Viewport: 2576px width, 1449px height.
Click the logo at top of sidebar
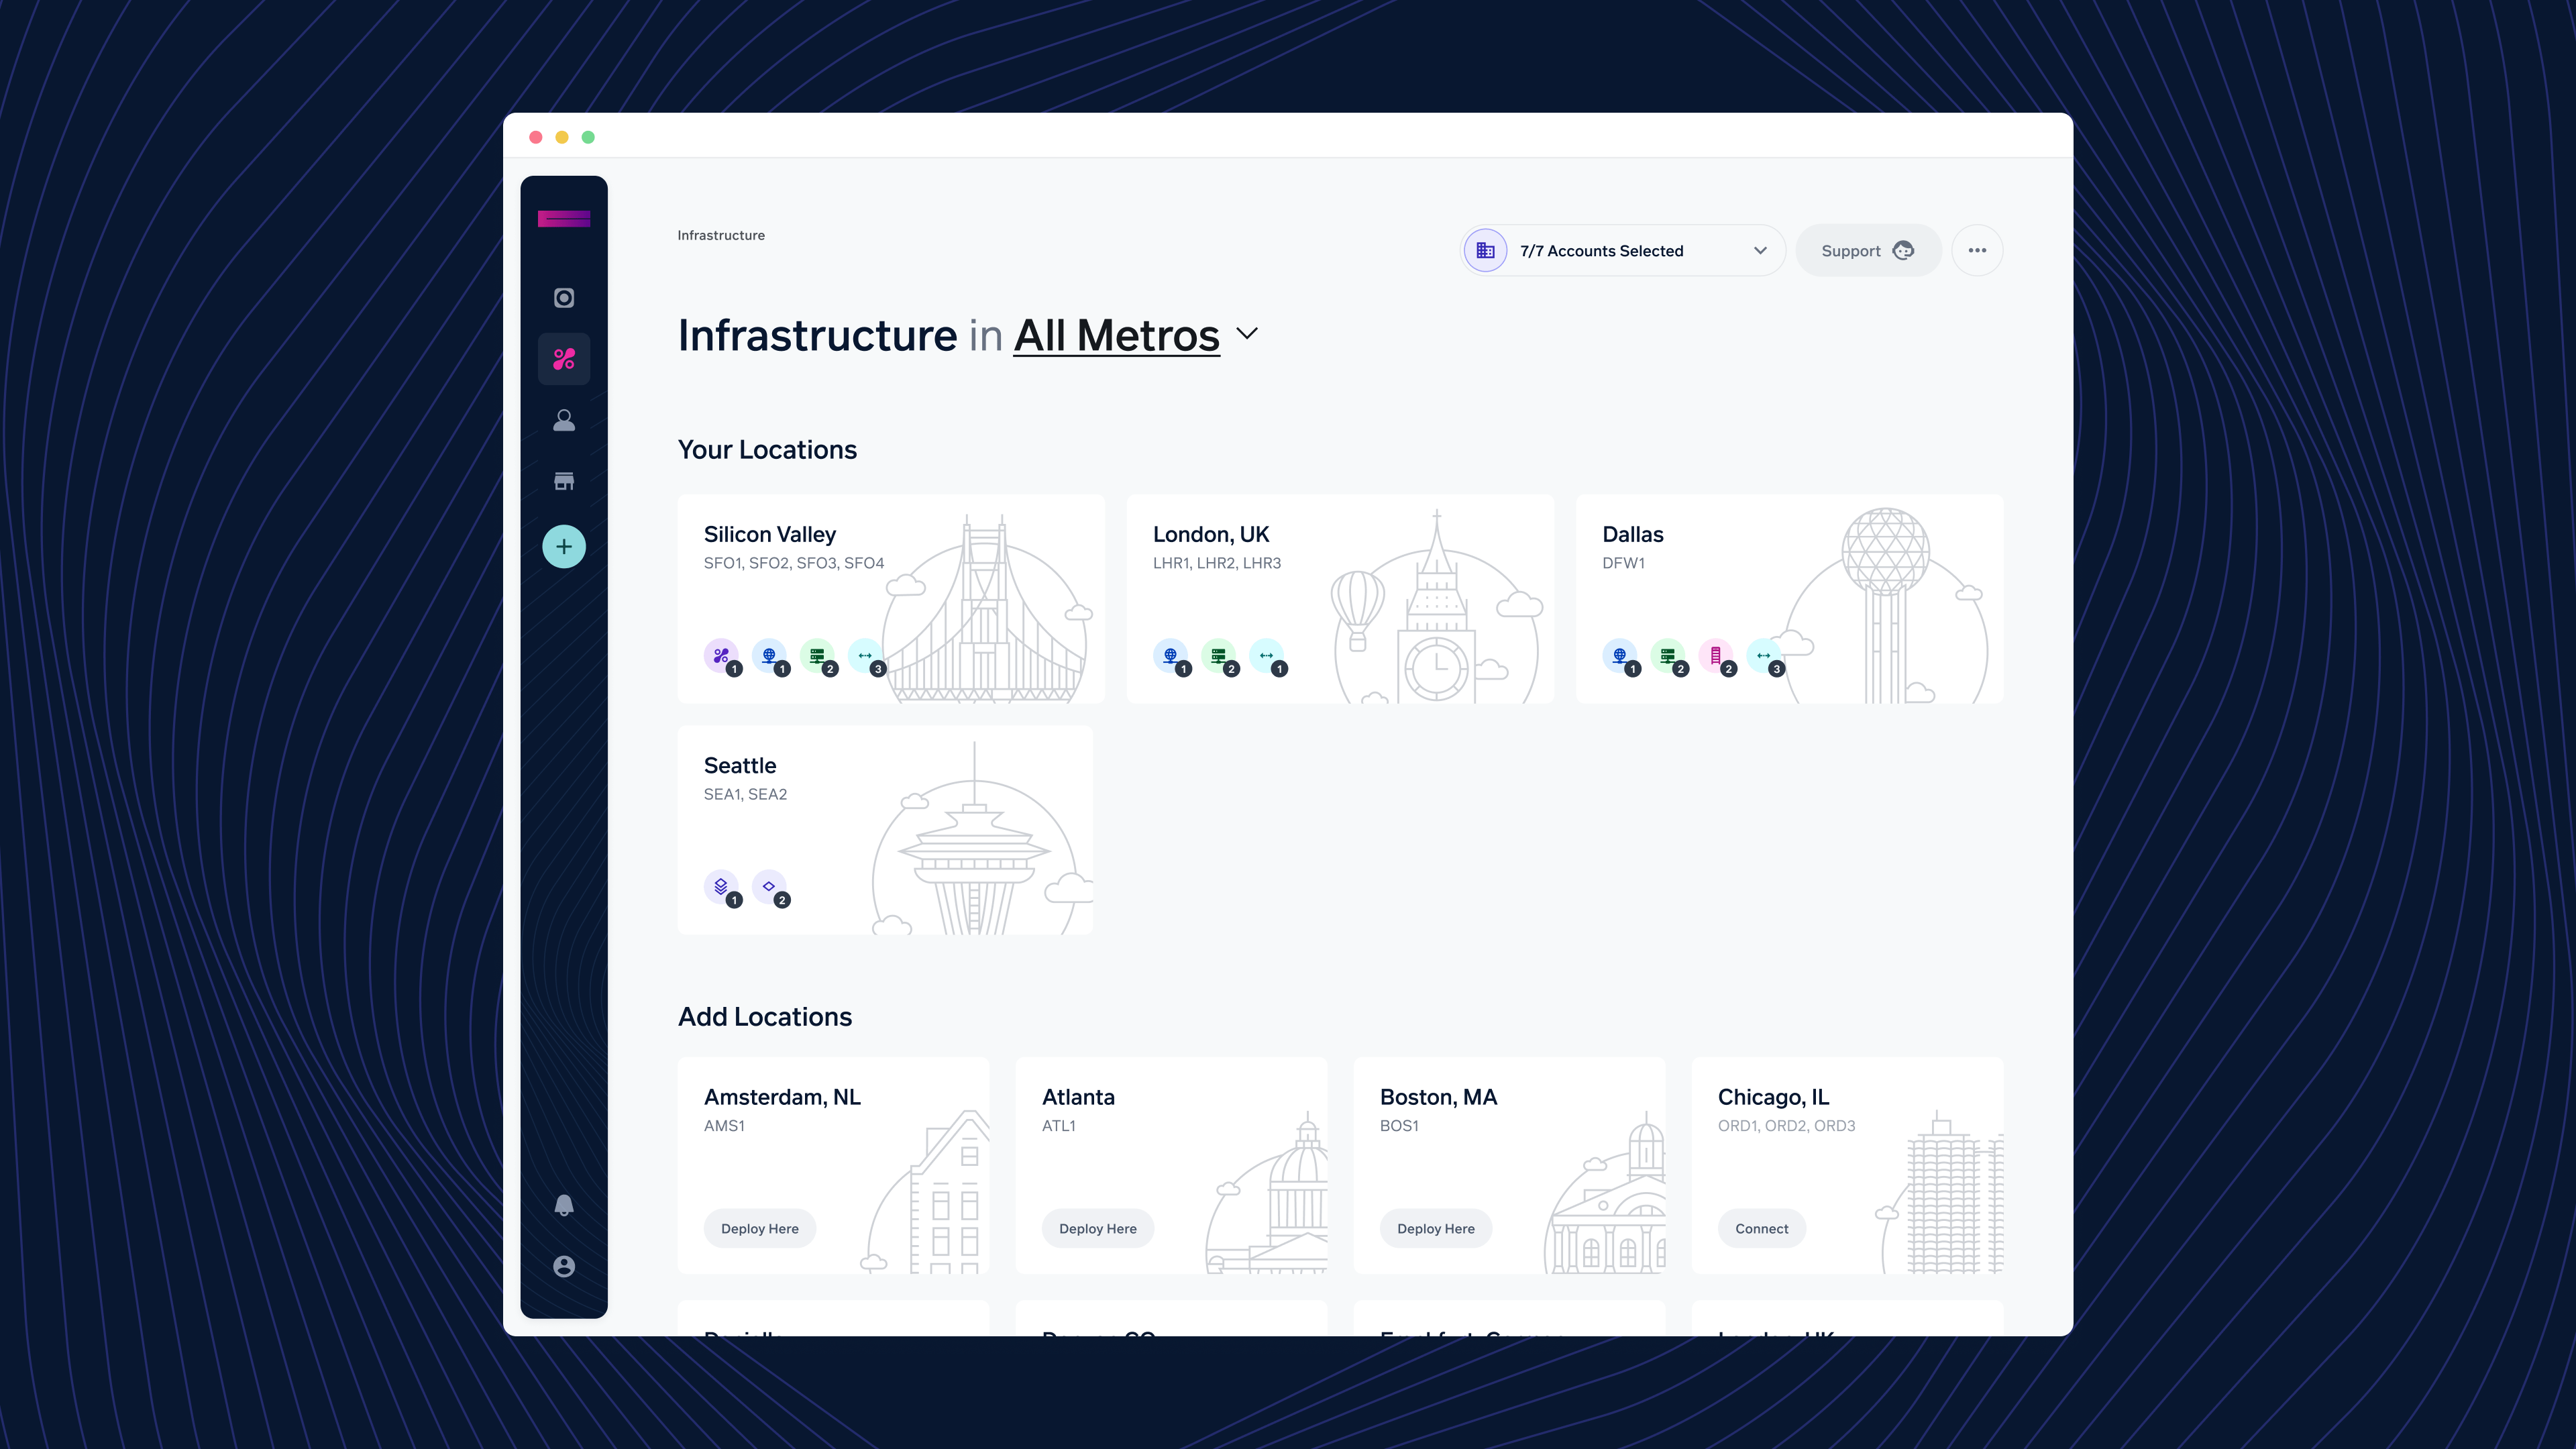coord(564,219)
